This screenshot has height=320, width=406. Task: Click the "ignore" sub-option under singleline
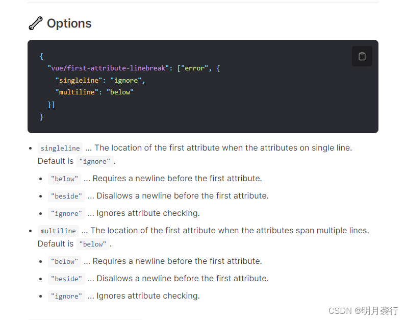coord(66,213)
